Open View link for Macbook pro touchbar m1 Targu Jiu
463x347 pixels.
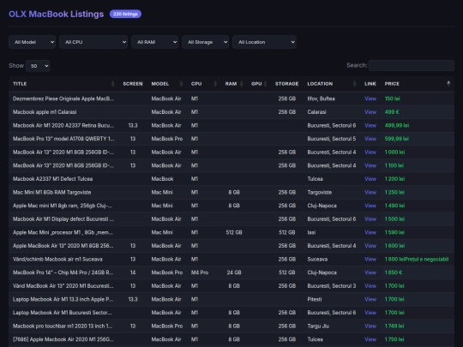click(x=370, y=326)
